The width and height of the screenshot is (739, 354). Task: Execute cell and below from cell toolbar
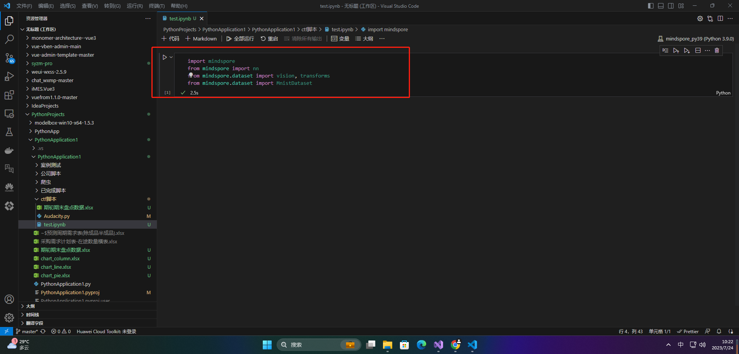pos(687,51)
